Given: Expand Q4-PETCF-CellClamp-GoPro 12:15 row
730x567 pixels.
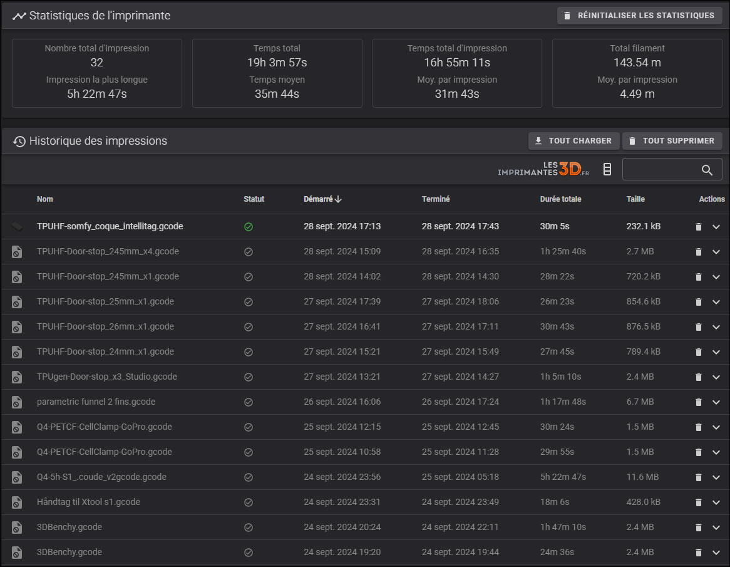Looking at the screenshot, I should point(716,427).
